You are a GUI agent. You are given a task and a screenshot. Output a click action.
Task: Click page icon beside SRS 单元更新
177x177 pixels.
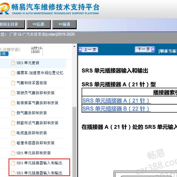point(13,63)
